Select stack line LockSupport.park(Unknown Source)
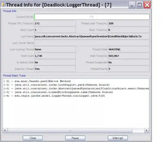 57,85
